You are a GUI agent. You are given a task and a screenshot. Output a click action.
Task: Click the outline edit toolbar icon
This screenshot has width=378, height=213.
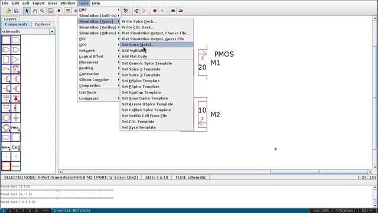[x=50, y=11]
